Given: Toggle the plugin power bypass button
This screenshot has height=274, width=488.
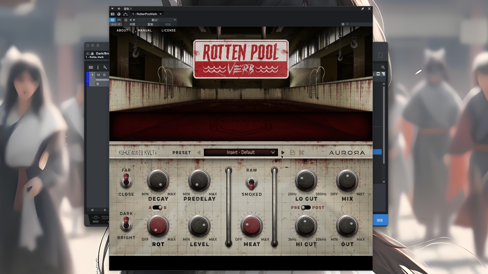Looking at the screenshot, I should (112, 20).
